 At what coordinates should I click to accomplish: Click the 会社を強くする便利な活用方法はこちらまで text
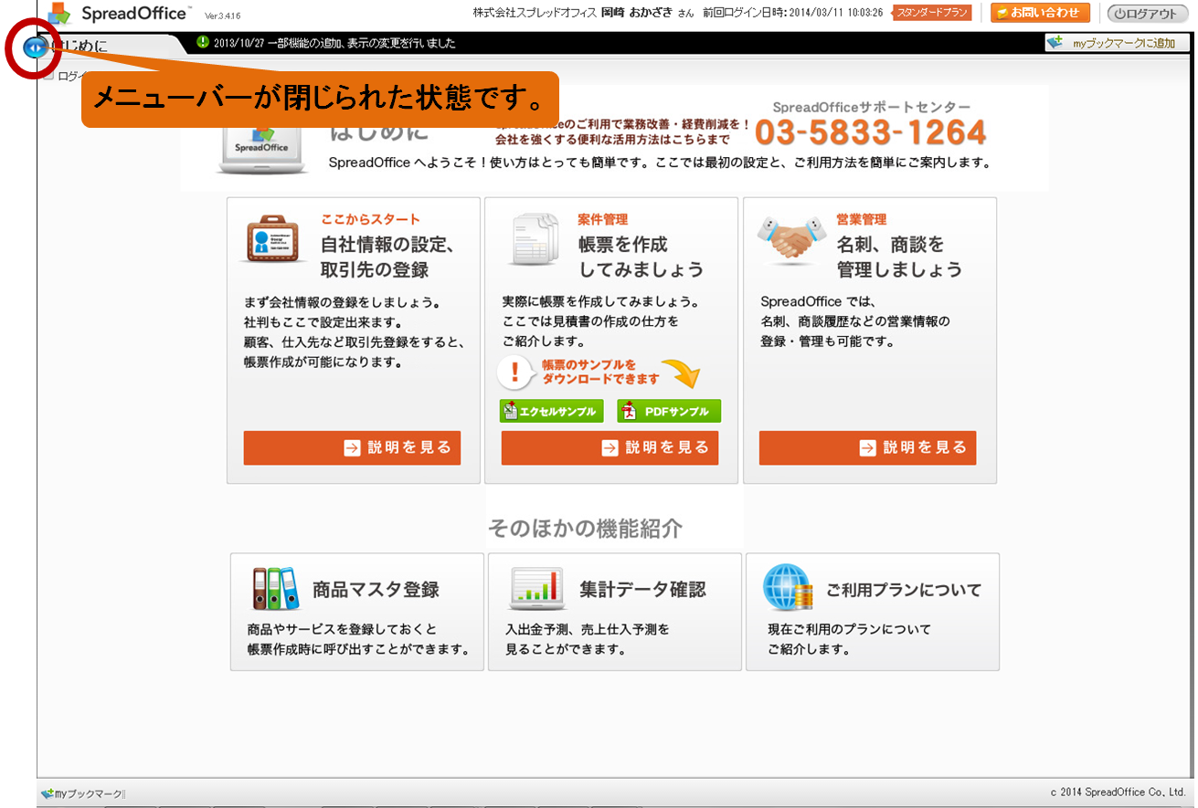click(612, 140)
